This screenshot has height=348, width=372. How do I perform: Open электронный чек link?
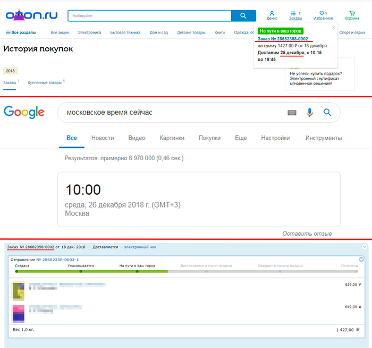point(140,247)
